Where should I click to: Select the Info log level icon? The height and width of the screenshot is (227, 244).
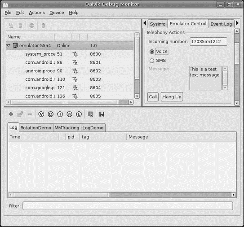pyautogui.click(x=60, y=114)
